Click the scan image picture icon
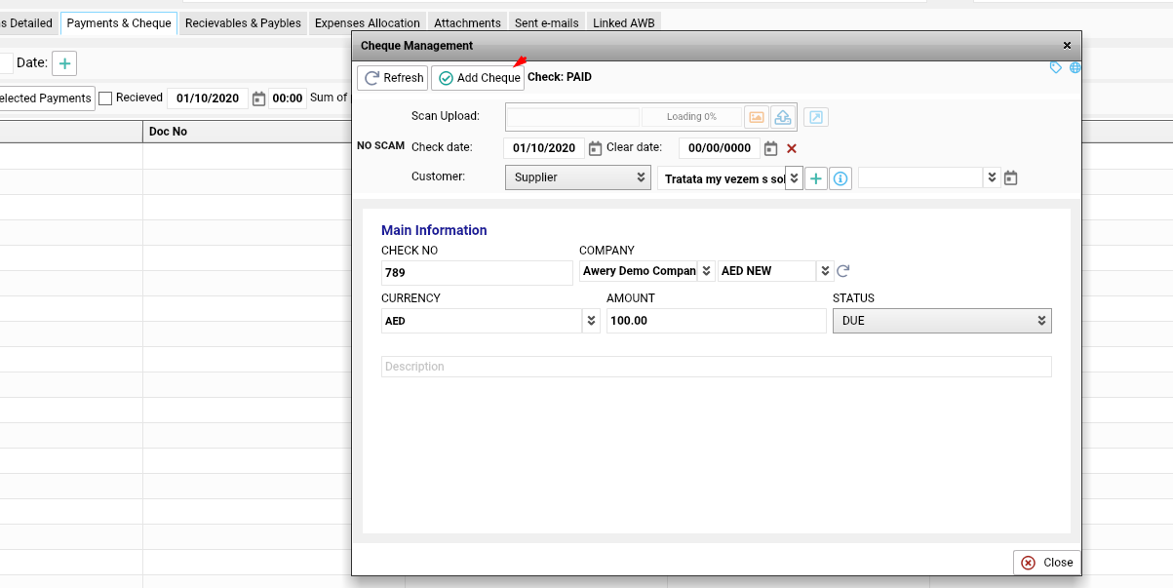1173x588 pixels. (757, 117)
